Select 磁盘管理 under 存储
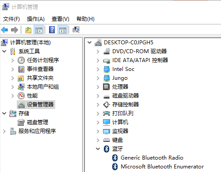221x172 pixels. [x=38, y=122]
